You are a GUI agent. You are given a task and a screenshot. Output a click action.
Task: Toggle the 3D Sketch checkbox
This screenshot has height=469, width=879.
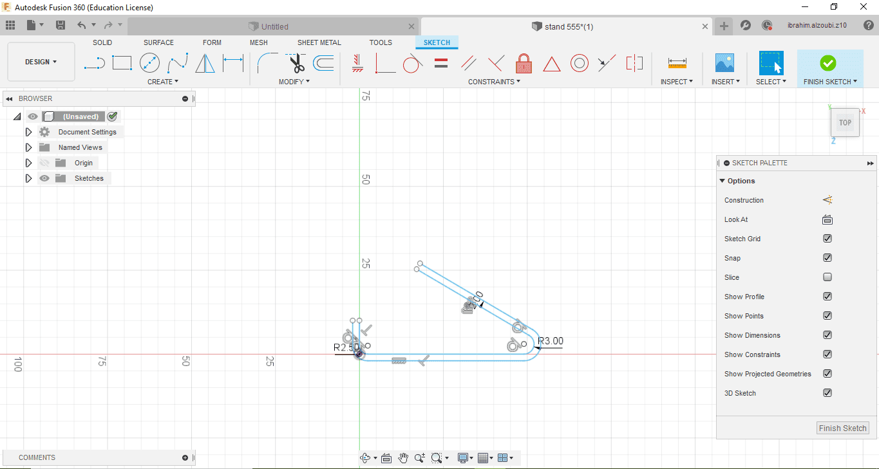tap(827, 393)
